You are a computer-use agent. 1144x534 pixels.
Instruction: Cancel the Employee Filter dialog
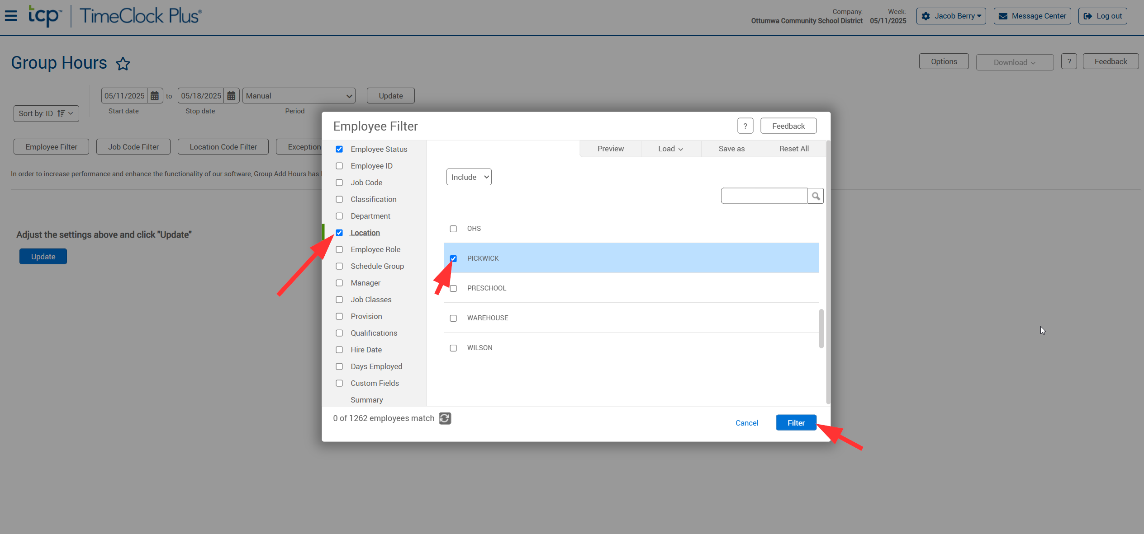click(746, 423)
